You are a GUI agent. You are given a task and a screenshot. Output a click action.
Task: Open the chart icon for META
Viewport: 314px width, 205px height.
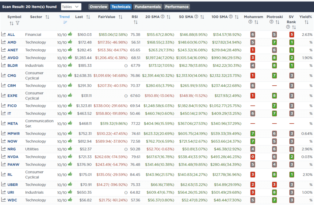coord(3,123)
